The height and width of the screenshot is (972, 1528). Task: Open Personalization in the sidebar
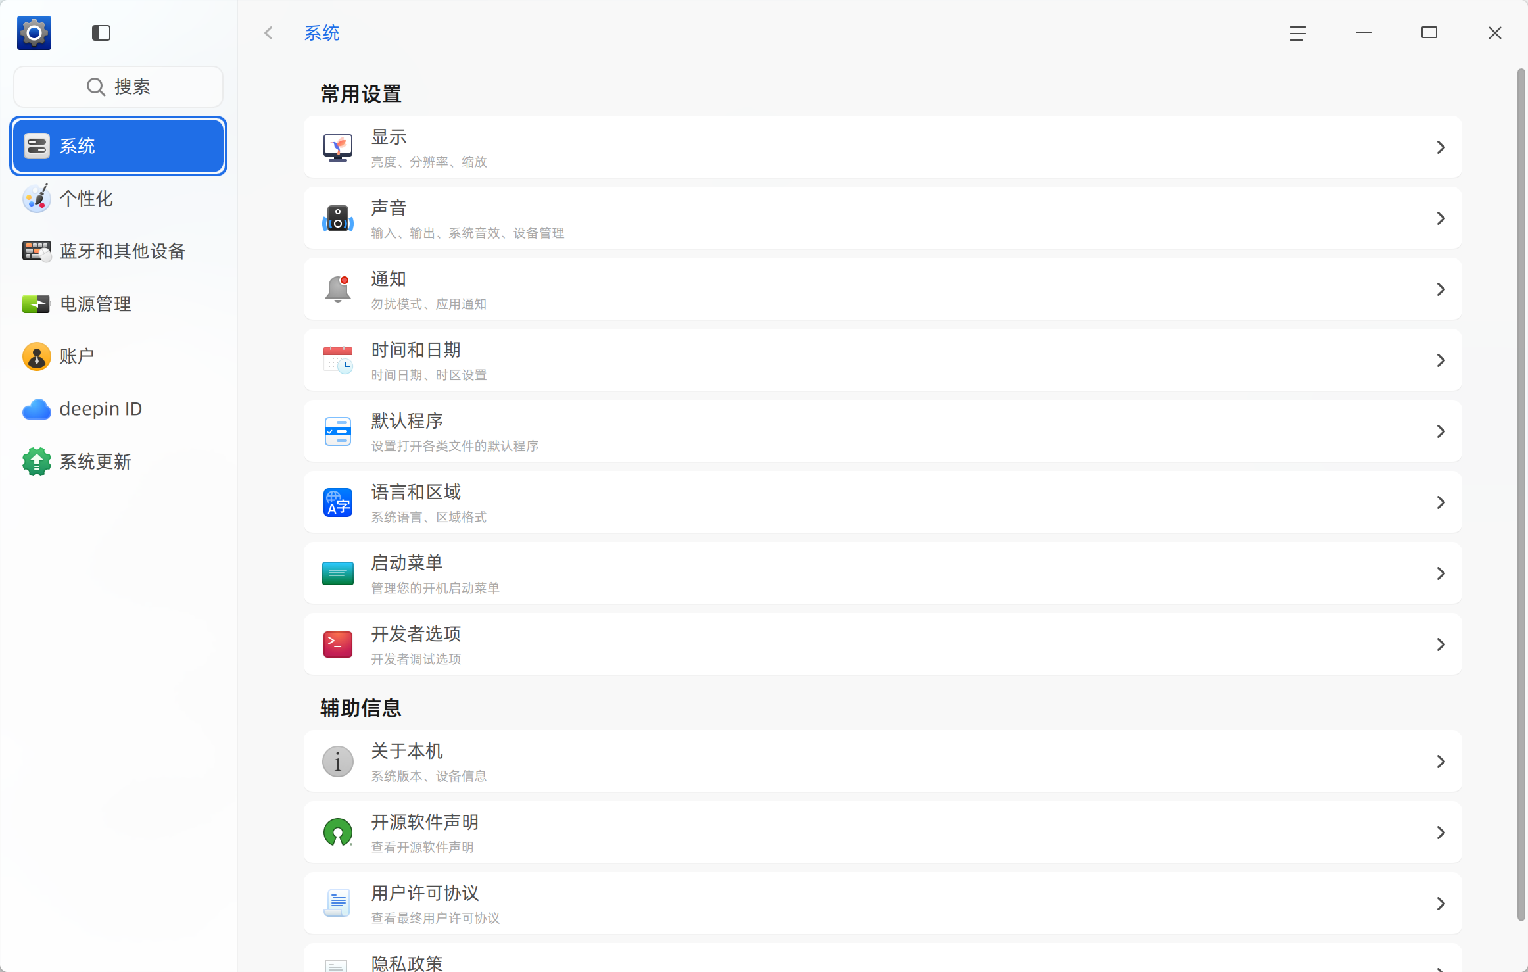click(85, 199)
